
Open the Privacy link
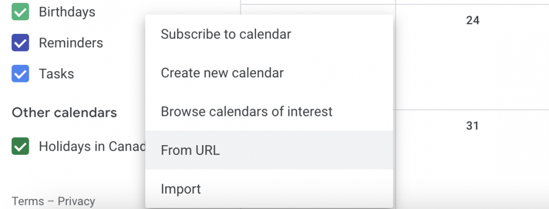(76, 201)
